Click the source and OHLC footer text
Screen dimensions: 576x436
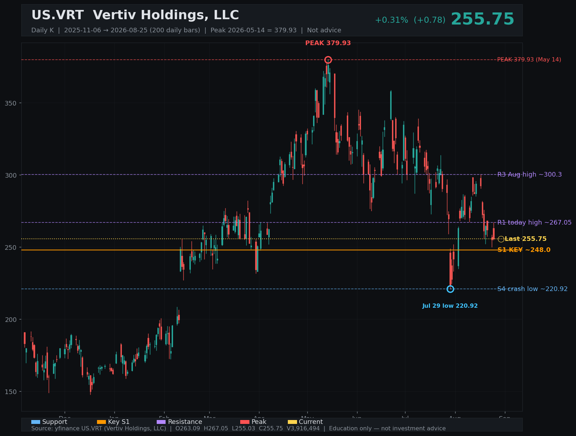point(238,429)
